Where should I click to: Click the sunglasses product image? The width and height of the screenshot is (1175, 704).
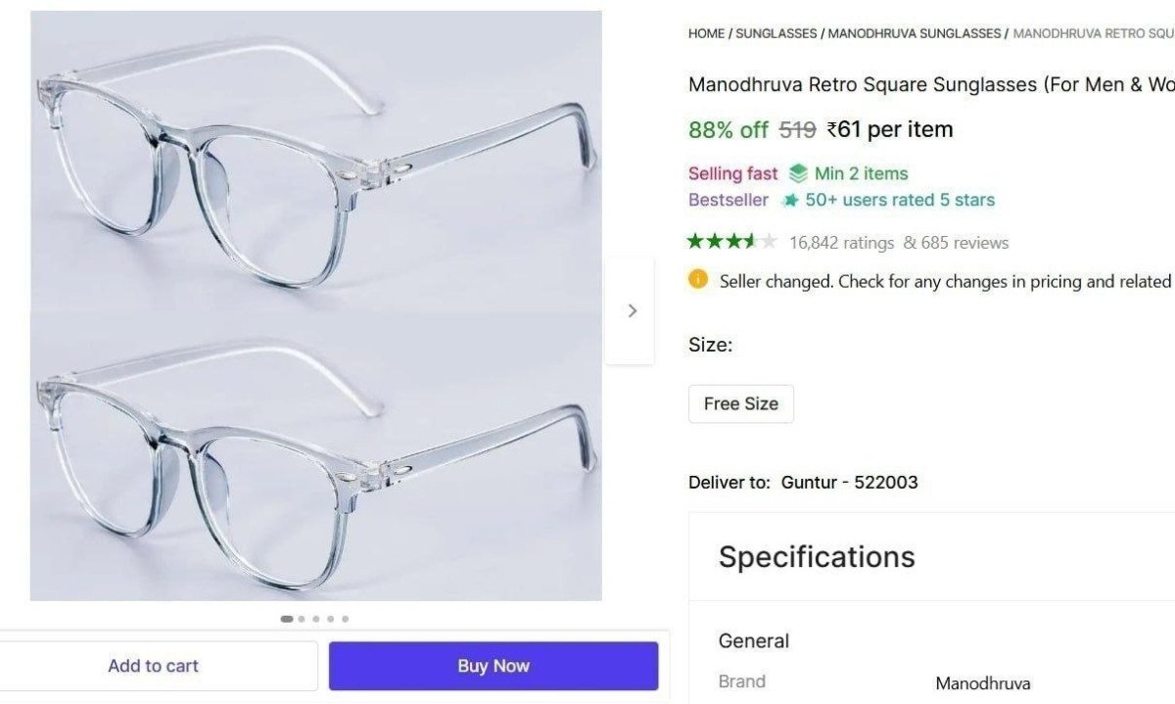click(315, 304)
